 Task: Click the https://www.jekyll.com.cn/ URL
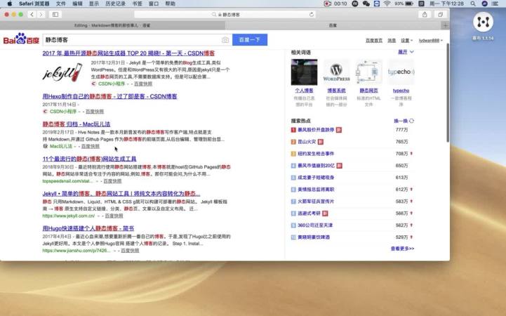tap(68, 216)
